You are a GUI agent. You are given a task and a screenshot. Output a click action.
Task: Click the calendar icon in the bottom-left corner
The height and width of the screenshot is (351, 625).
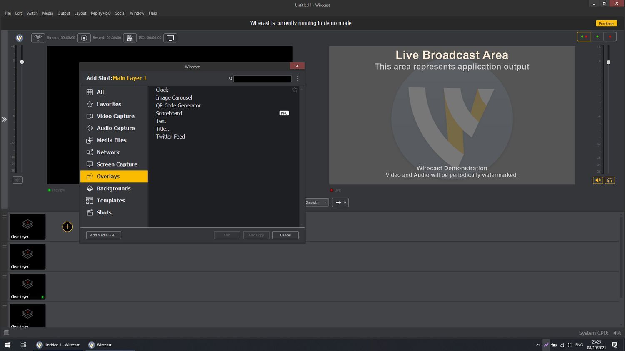click(x=6, y=332)
